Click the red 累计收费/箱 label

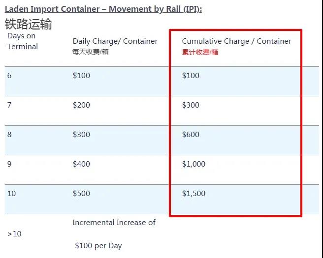200,52
